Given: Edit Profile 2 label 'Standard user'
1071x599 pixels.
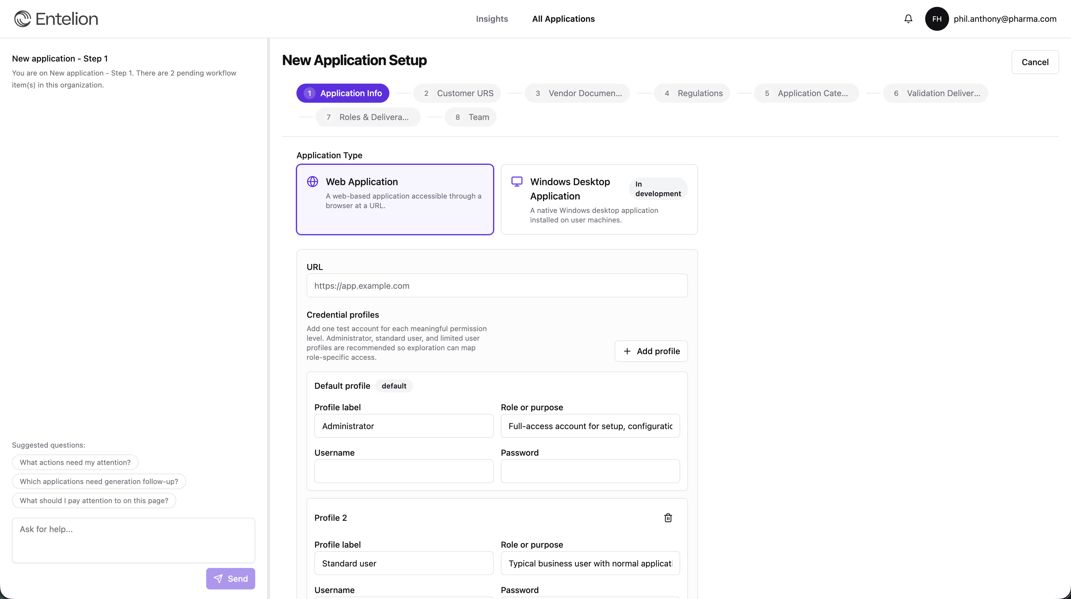Looking at the screenshot, I should coord(404,563).
